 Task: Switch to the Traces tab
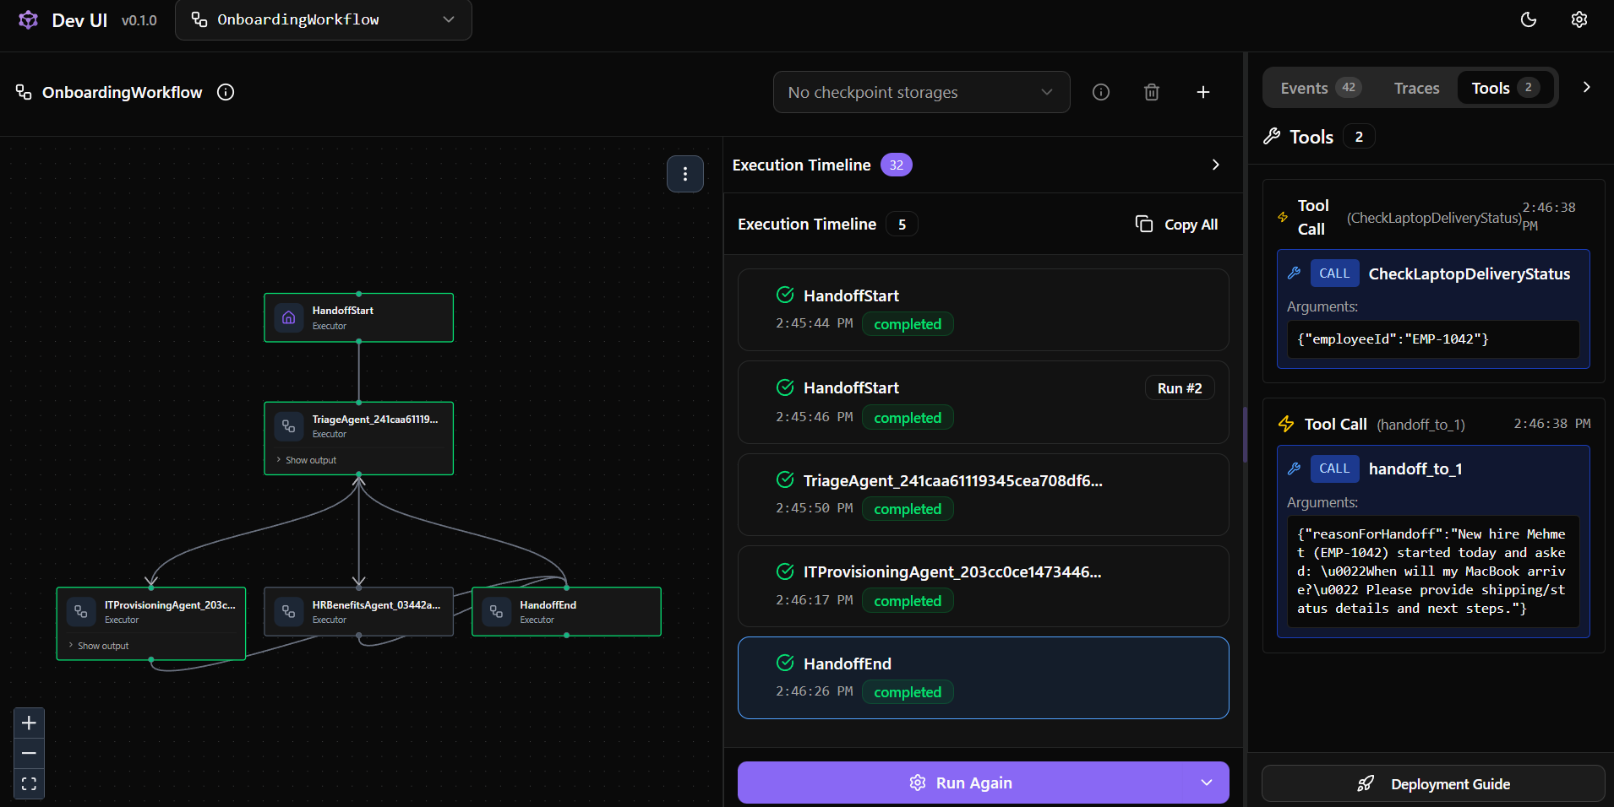(1415, 87)
